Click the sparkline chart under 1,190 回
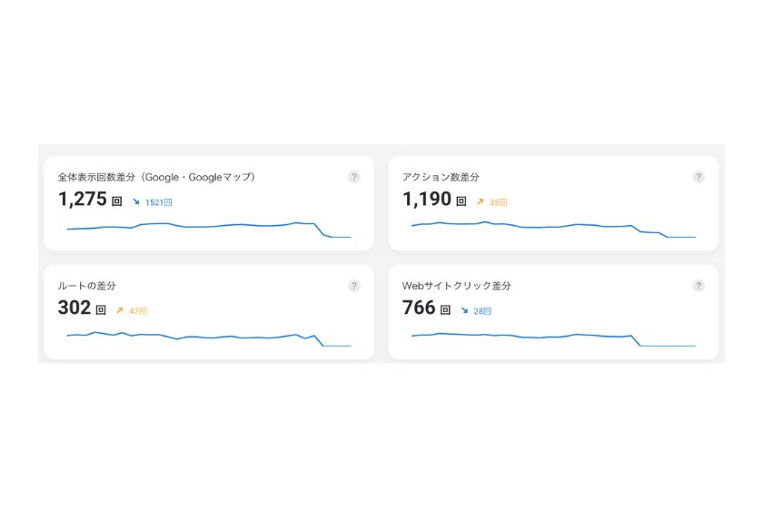Viewport: 763px width, 508px height. click(553, 230)
